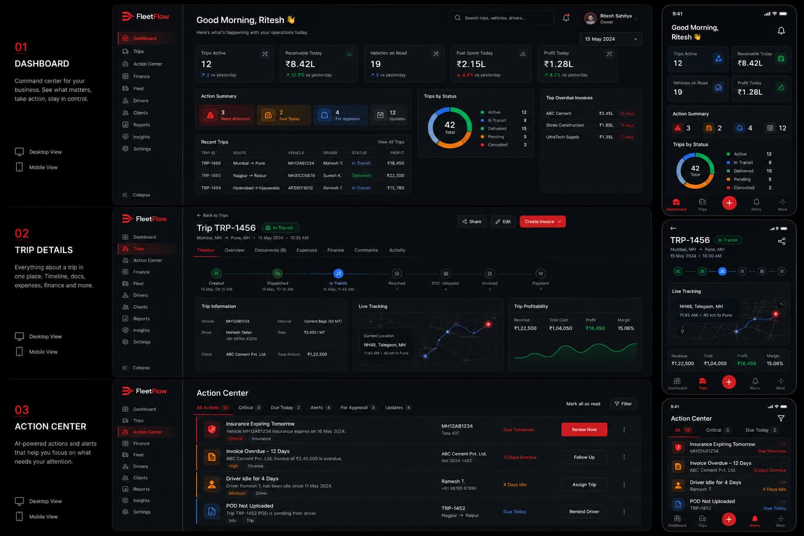Go back using the Back to Trips link
The width and height of the screenshot is (804, 536).
click(213, 216)
